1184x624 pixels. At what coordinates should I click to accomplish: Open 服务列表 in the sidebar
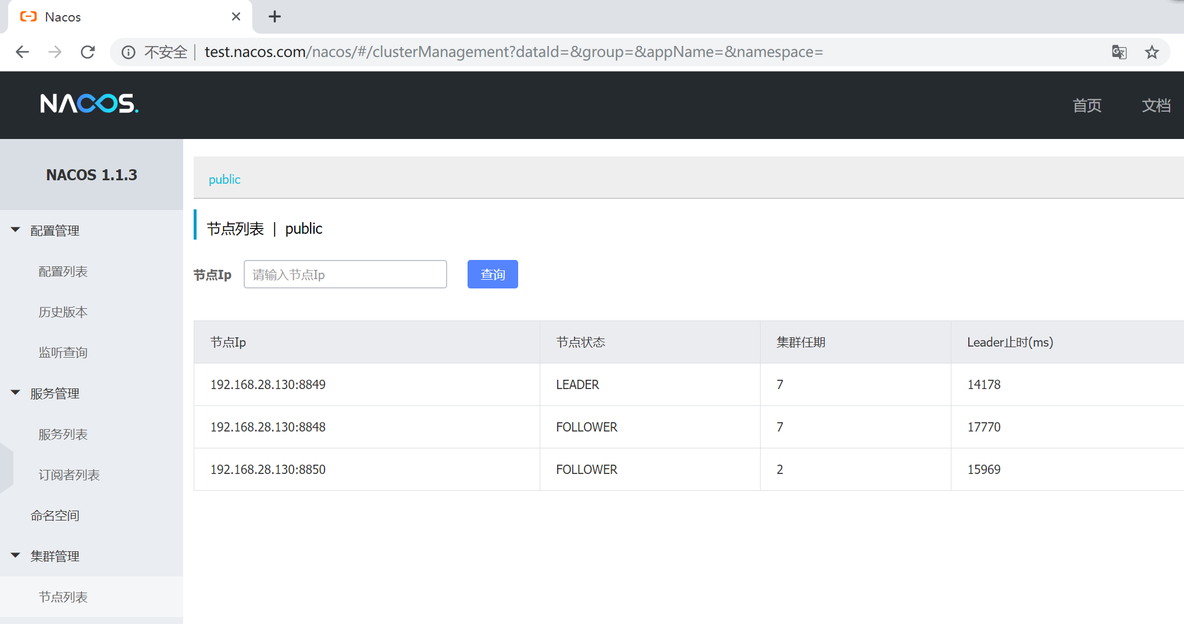point(63,434)
